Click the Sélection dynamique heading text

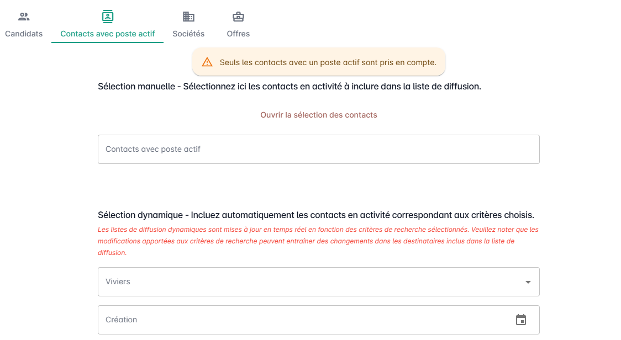tap(315, 215)
